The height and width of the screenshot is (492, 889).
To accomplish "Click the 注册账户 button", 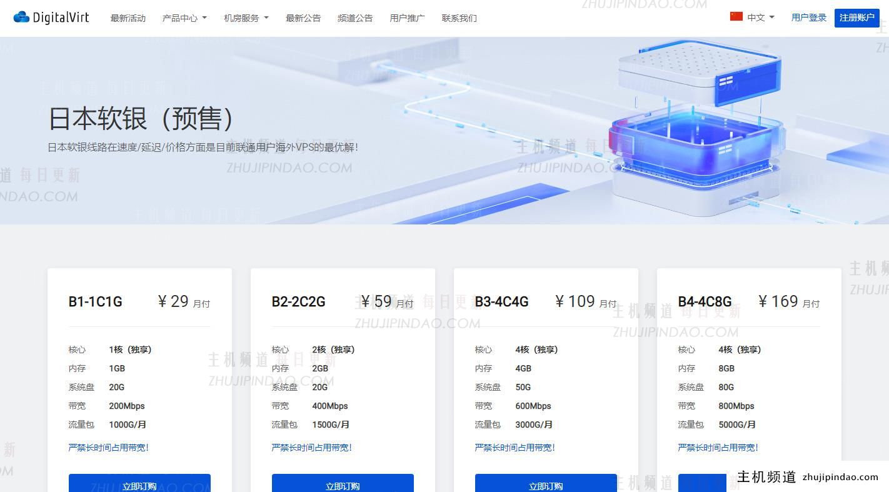I will click(857, 18).
